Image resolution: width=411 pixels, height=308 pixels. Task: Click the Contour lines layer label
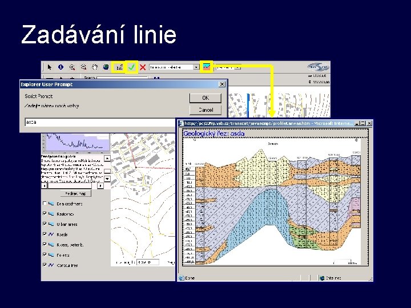pos(67,265)
